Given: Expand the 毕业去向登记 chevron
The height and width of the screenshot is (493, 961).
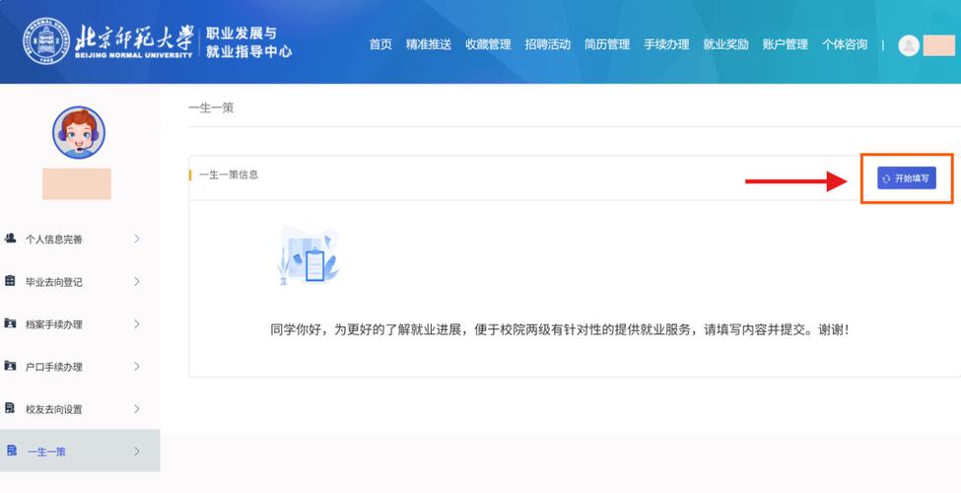Looking at the screenshot, I should [x=137, y=281].
